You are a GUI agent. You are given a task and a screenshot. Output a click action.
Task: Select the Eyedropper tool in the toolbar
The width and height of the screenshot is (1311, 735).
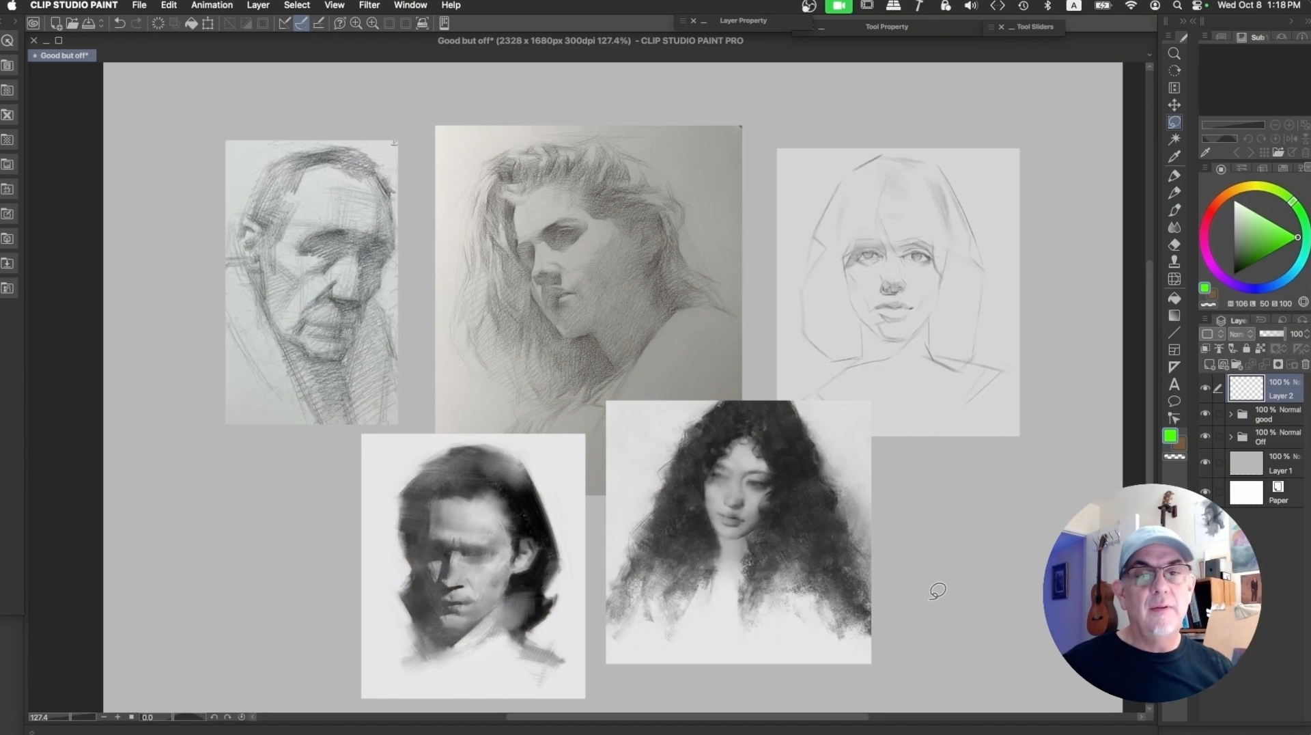pos(1174,156)
